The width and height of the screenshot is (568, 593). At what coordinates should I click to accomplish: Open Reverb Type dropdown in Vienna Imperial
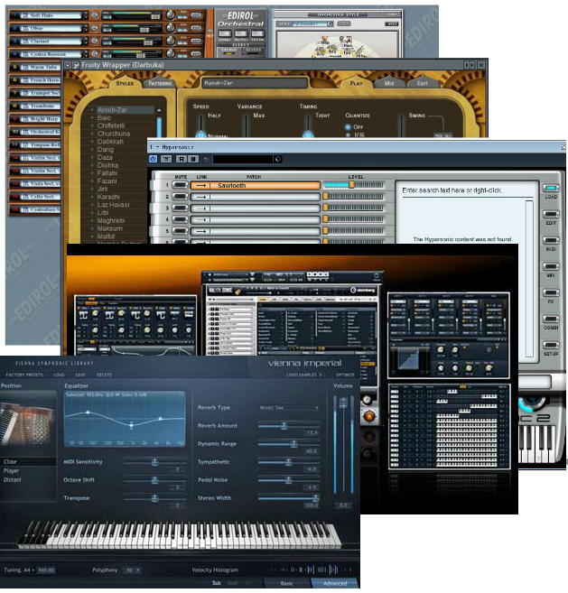[x=289, y=408]
